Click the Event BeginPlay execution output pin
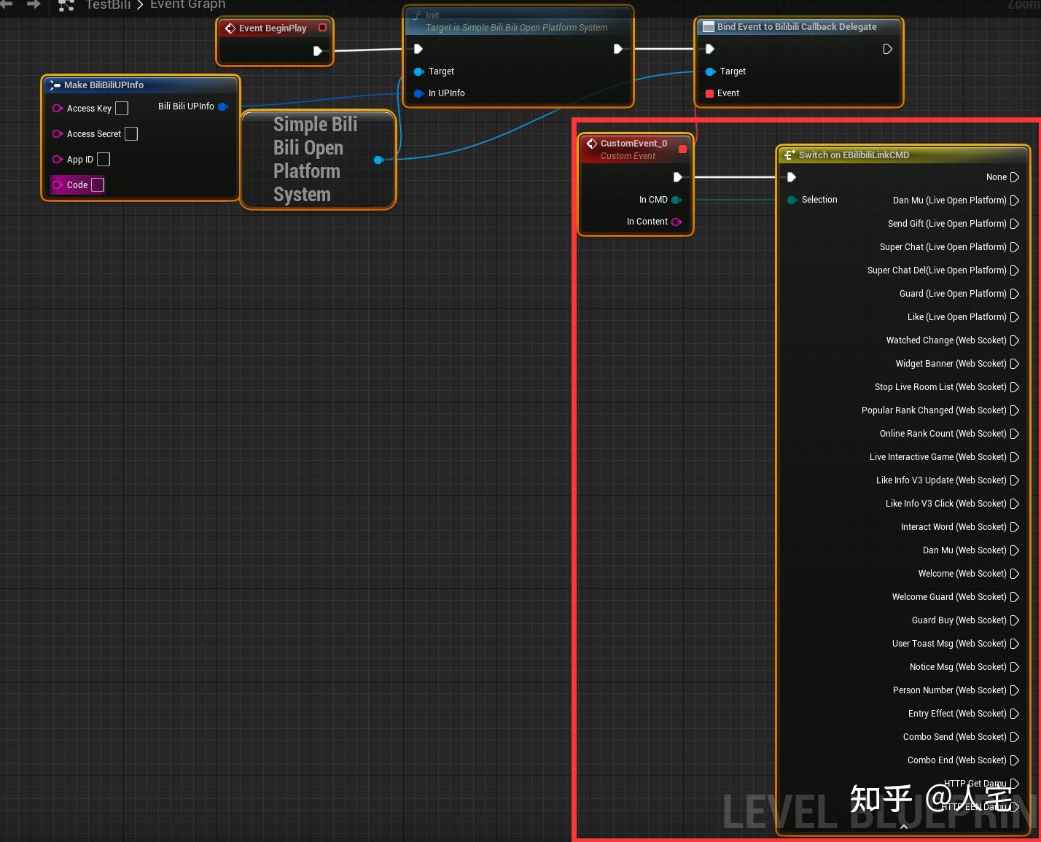Viewport: 1041px width, 842px height. tap(317, 51)
